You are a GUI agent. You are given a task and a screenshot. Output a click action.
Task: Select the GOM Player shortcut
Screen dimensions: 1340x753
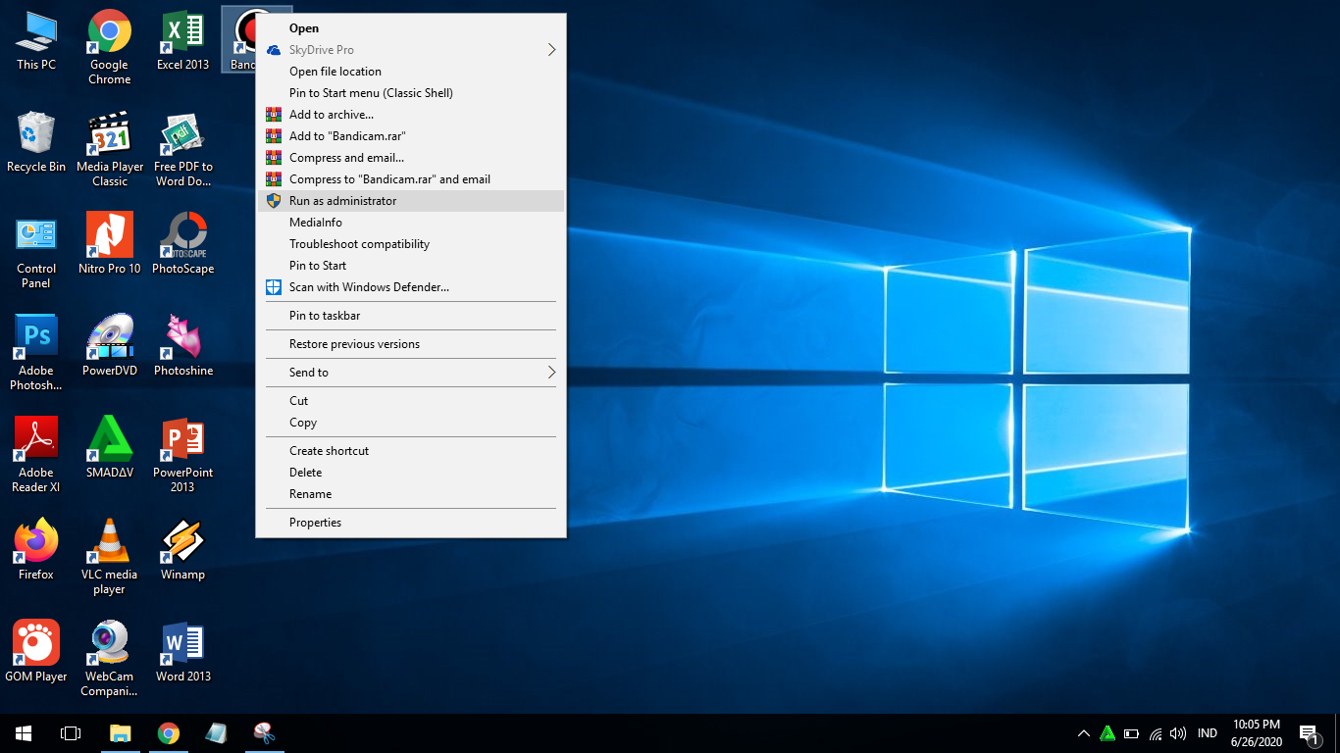pyautogui.click(x=36, y=653)
